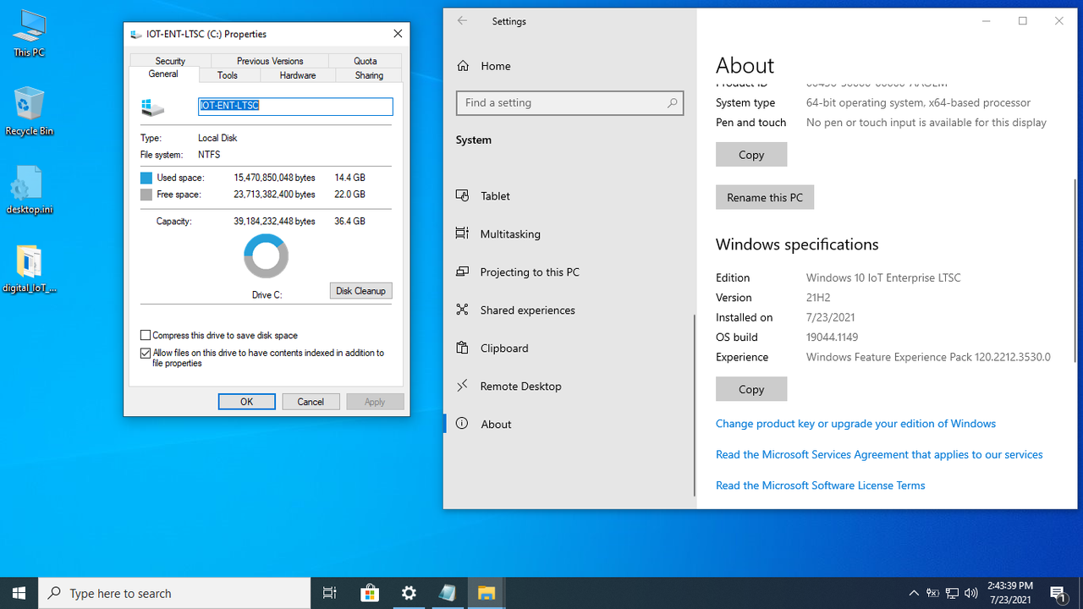
Task: Click the Clipboard icon in sidebar
Action: tap(462, 348)
